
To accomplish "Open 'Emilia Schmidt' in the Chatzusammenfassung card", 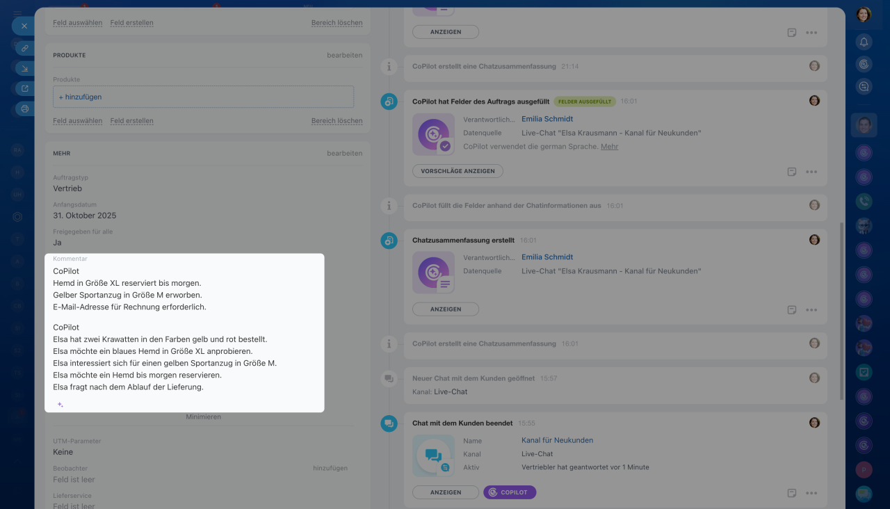I will click(547, 257).
